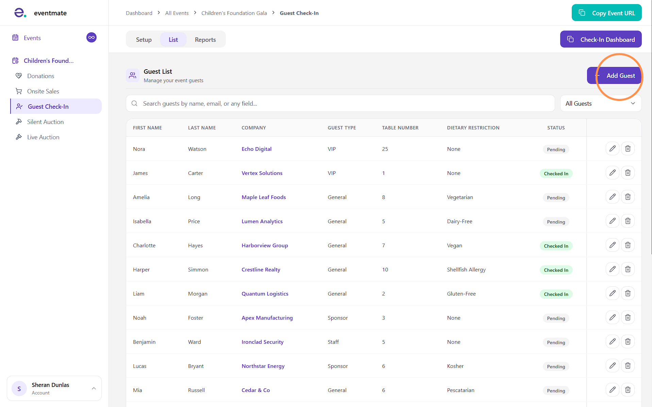Open the Check-In Dashboard
The image size is (652, 407).
point(601,39)
